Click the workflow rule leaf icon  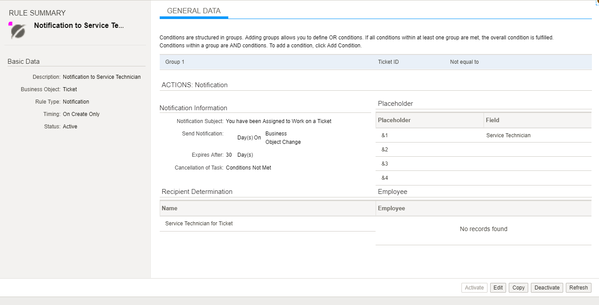pyautogui.click(x=18, y=31)
